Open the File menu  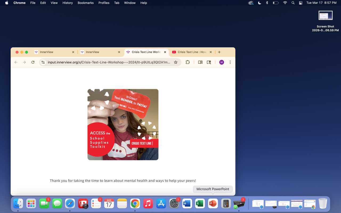coord(33,3)
